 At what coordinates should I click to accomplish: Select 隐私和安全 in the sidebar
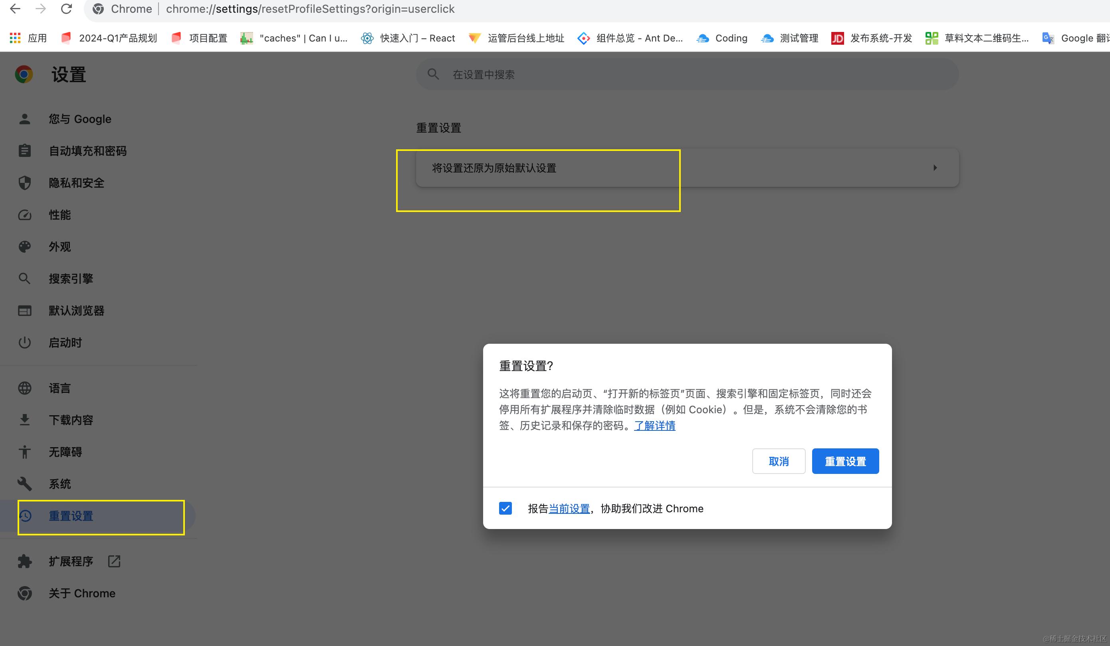pyautogui.click(x=76, y=183)
